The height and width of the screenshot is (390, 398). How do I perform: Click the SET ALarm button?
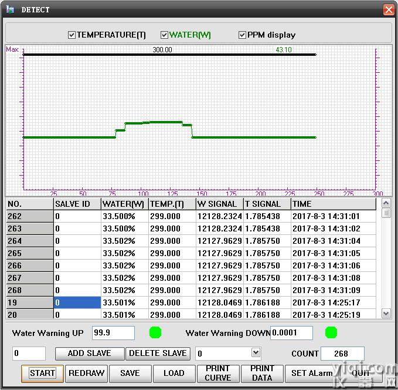click(x=312, y=373)
